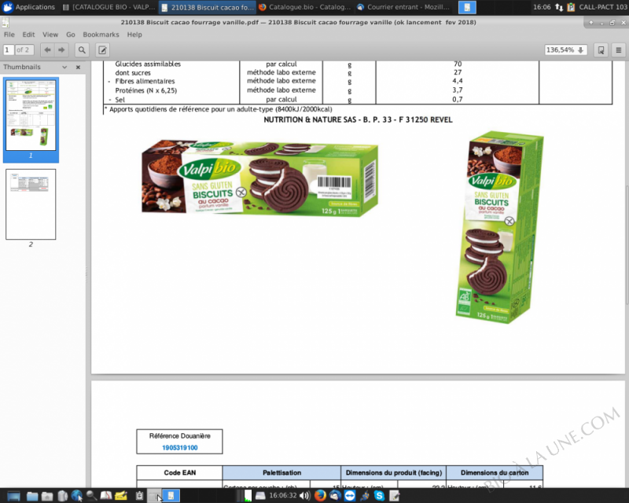Select page 2 thumbnail

31,204
